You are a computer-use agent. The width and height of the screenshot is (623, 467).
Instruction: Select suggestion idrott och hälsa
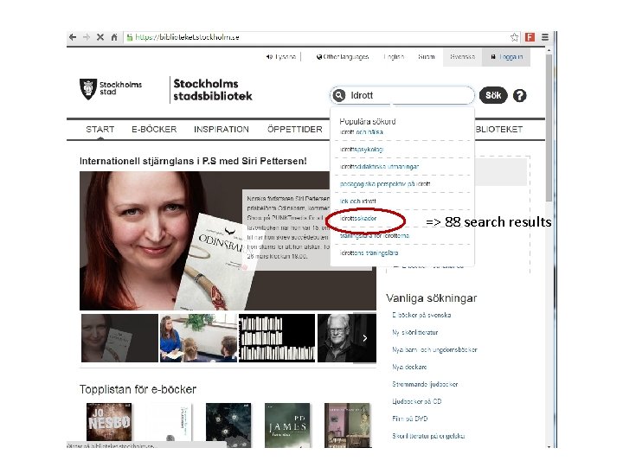click(362, 132)
